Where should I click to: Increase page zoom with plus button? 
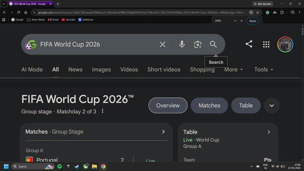pyautogui.click(x=242, y=21)
